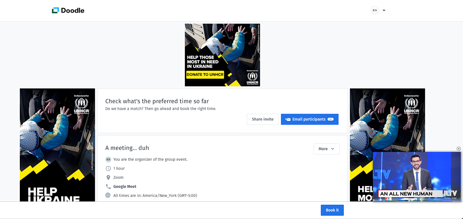Open the left Help Ukraine ad banner

(x=57, y=145)
